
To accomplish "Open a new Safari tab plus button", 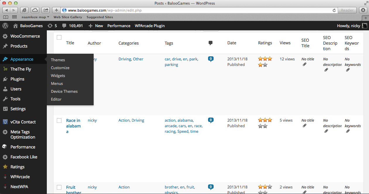I will [366, 18].
